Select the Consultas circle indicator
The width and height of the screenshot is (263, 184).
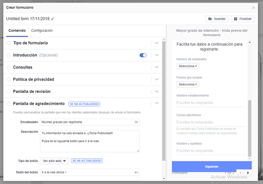click(x=9, y=67)
